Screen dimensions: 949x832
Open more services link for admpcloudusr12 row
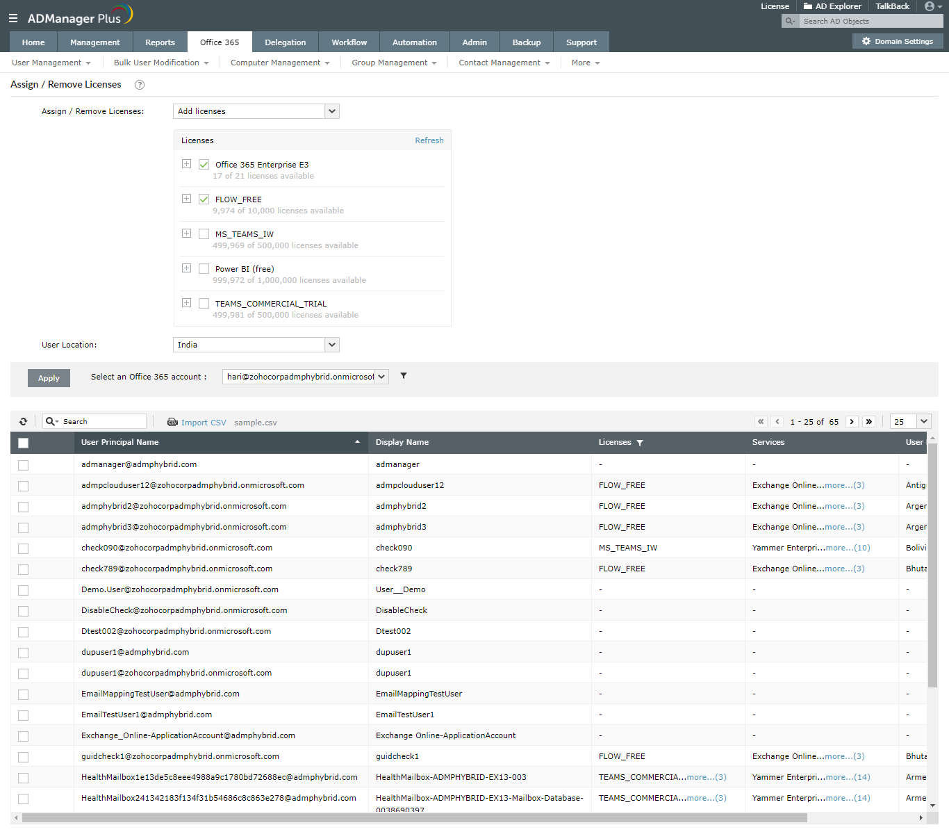845,485
